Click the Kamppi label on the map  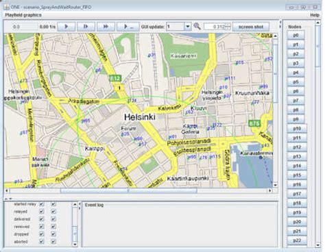click(95, 149)
